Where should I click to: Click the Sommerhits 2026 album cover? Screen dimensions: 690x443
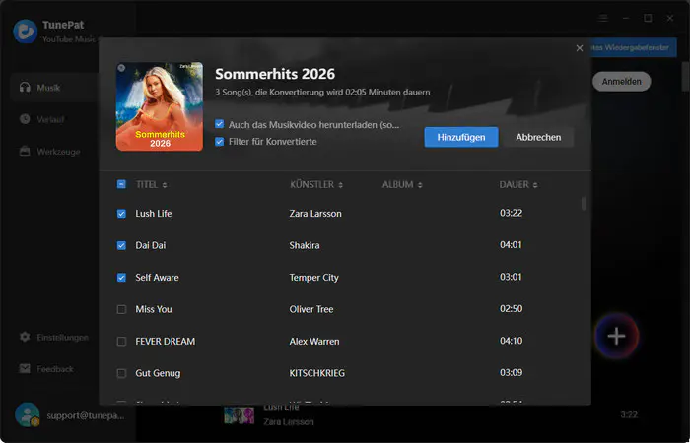tap(160, 106)
